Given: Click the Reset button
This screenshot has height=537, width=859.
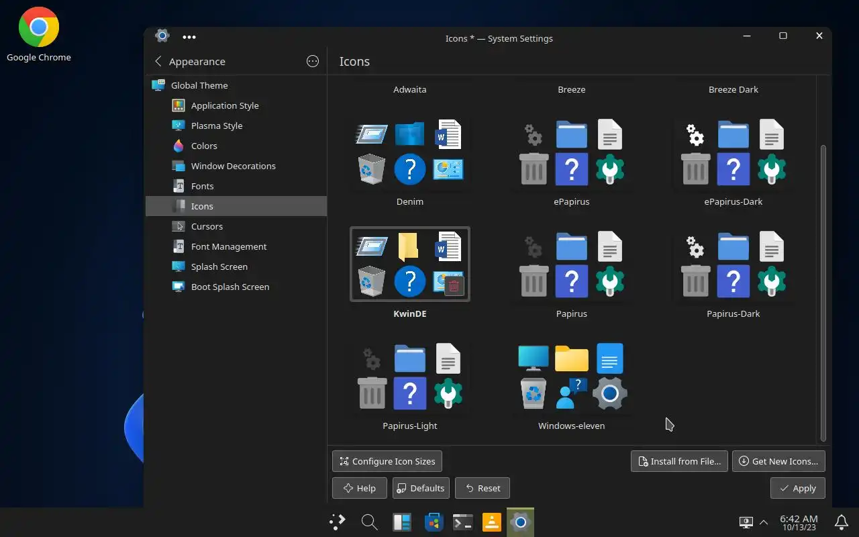Looking at the screenshot, I should (483, 488).
